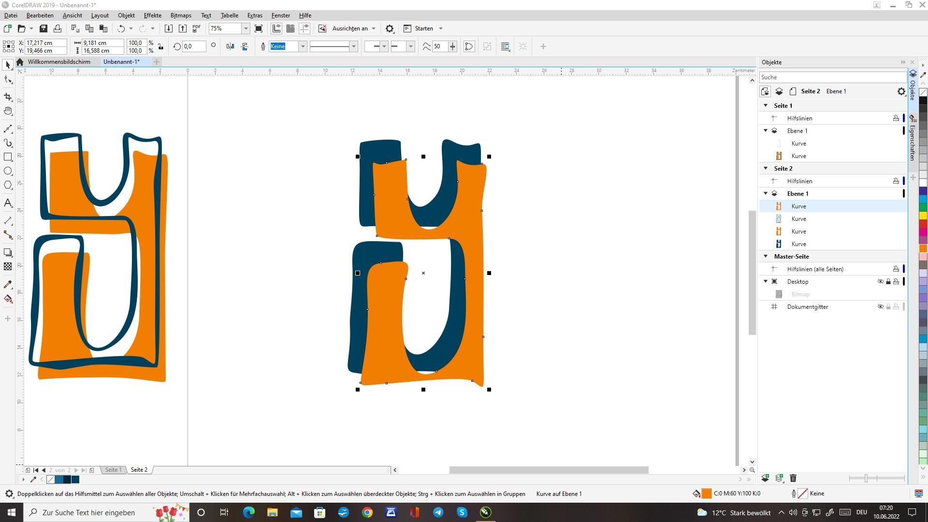Click the Starten button

pos(423,29)
